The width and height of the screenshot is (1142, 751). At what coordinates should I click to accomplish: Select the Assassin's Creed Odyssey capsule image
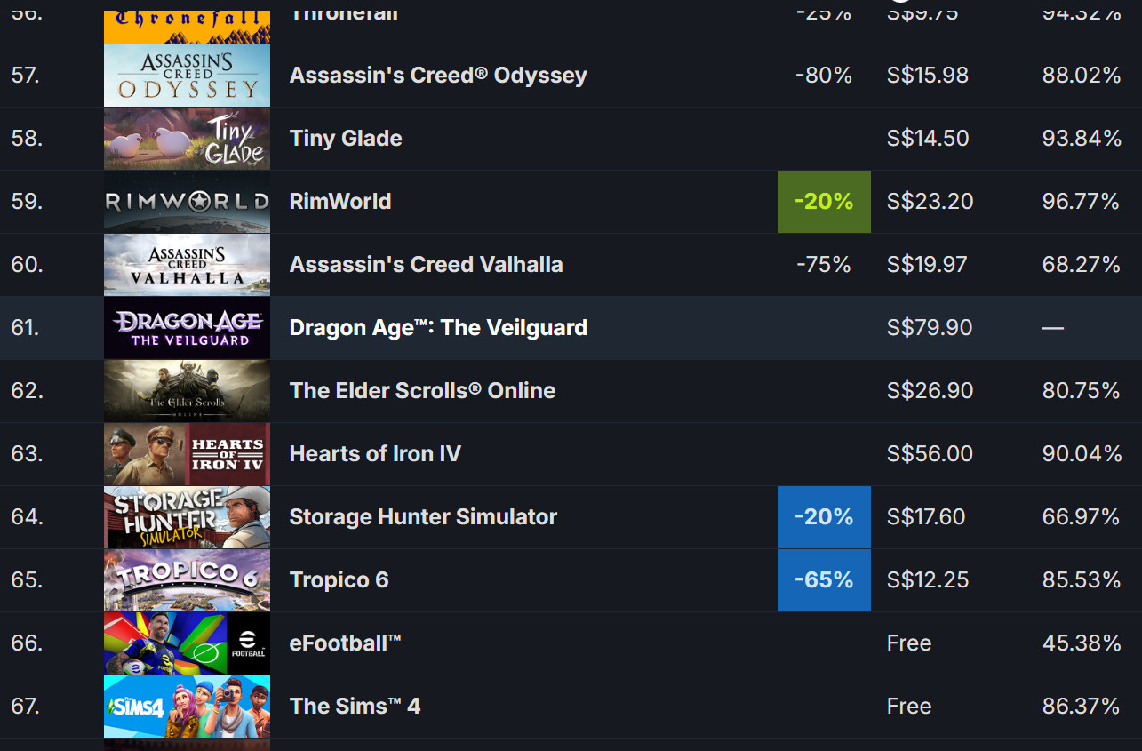pos(187,75)
